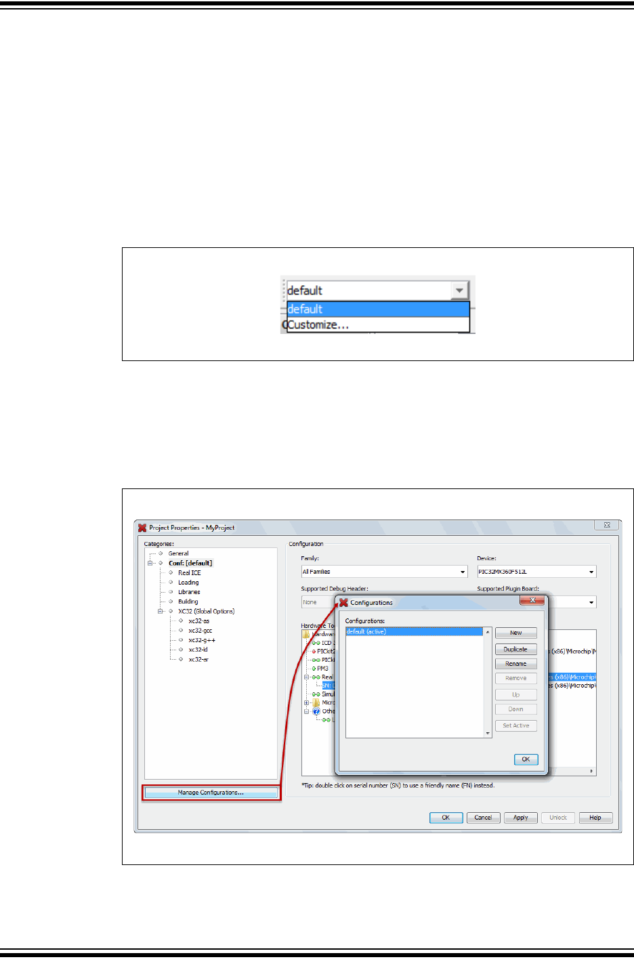This screenshot has height=968, width=634.
Task: Select the highlighted default entry in dropdown list
Action: 378,309
